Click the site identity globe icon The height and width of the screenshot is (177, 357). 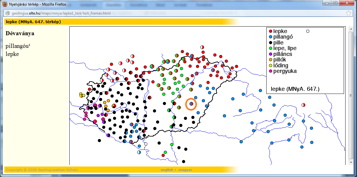pyautogui.click(x=7, y=13)
